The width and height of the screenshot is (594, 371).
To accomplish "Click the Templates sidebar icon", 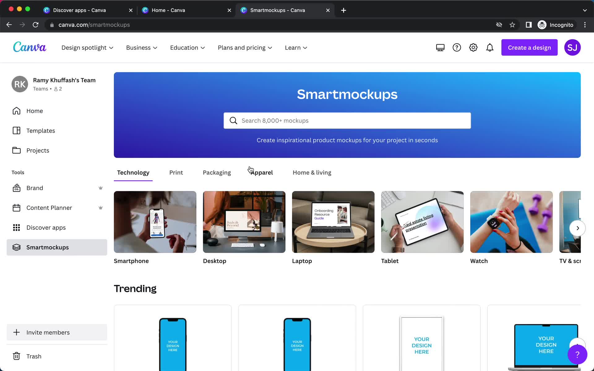I will (x=17, y=130).
